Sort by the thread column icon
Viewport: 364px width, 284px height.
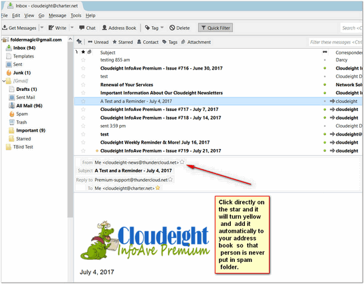point(76,52)
